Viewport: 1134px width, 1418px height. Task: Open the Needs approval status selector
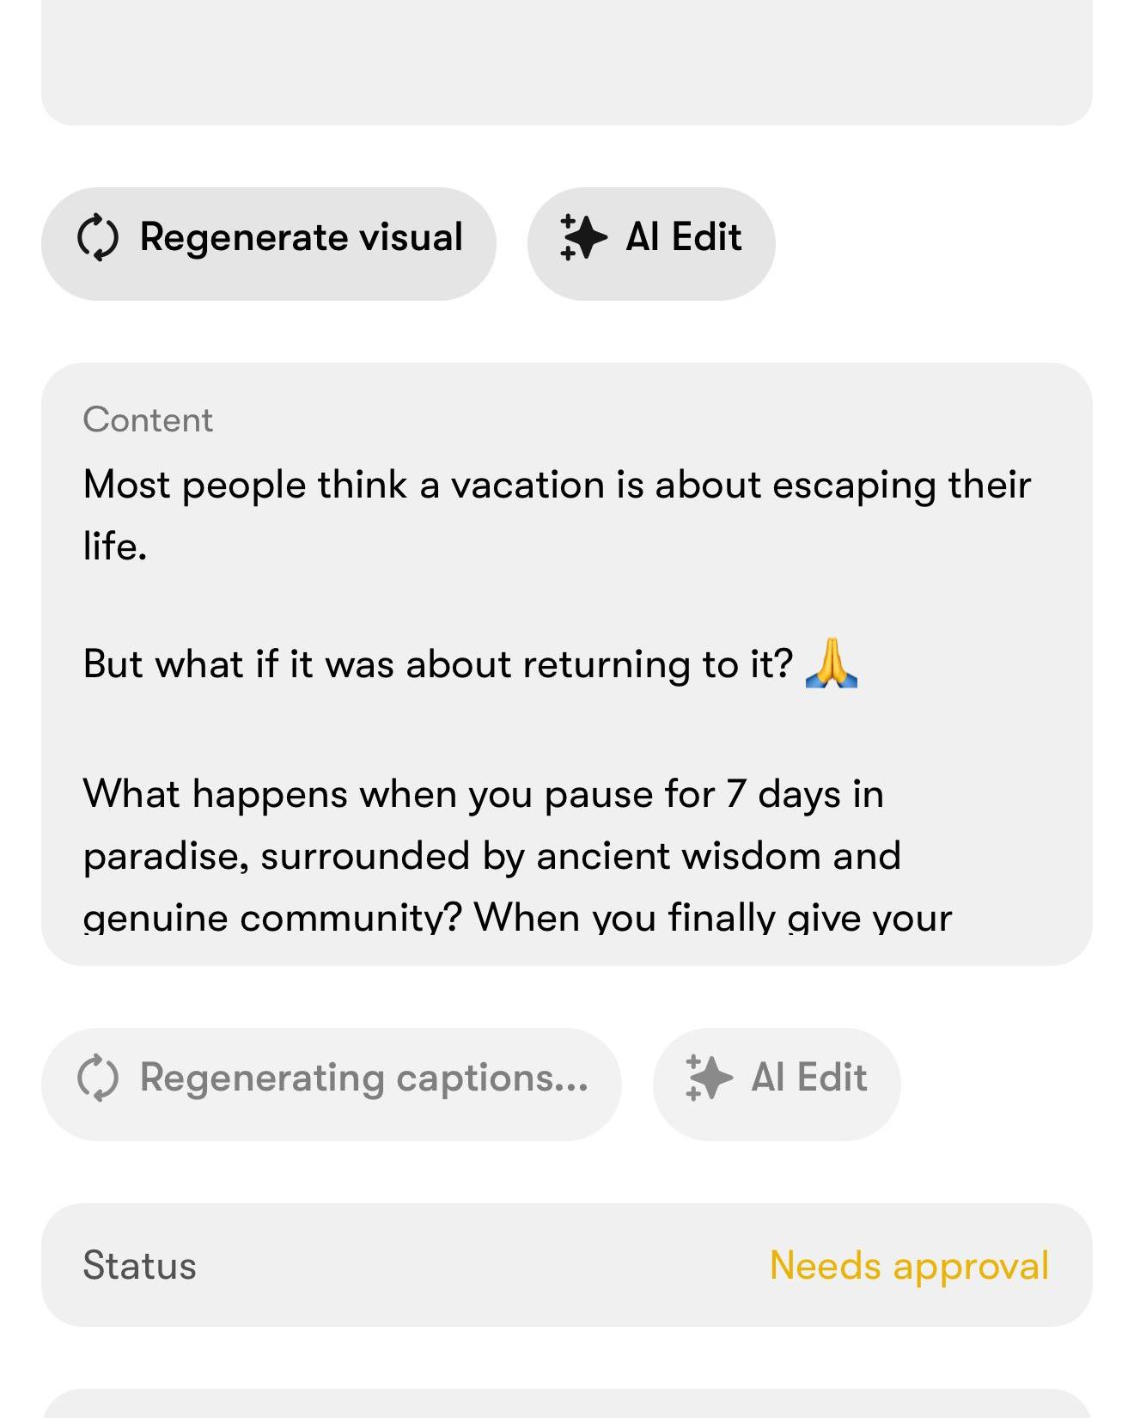coord(909,1265)
